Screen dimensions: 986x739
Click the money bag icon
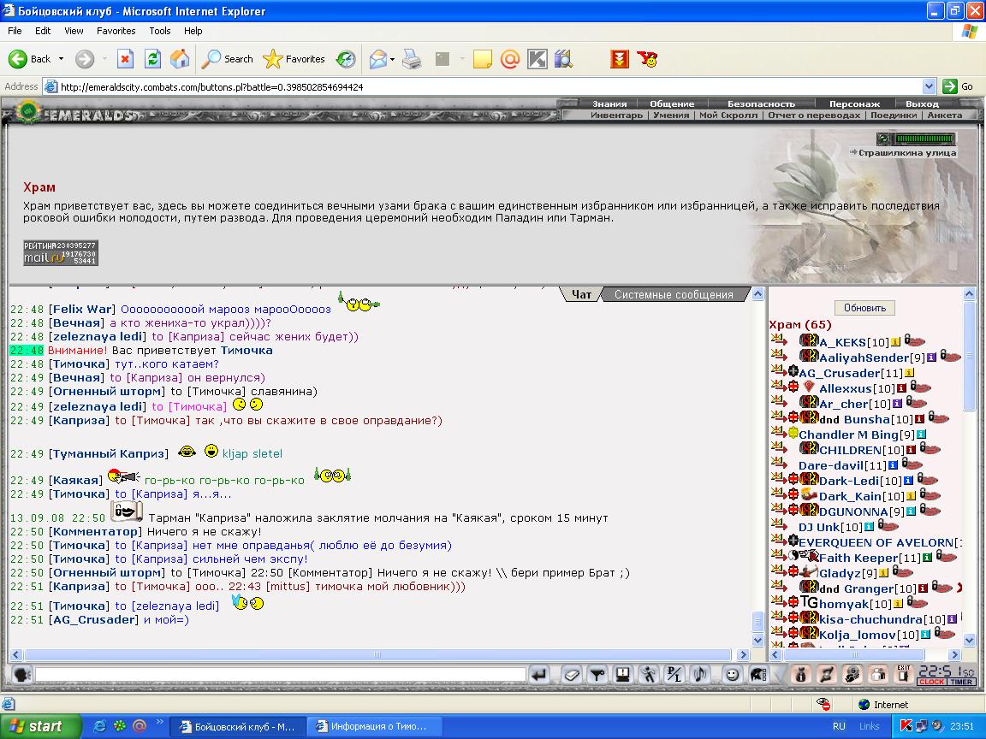pyautogui.click(x=800, y=675)
